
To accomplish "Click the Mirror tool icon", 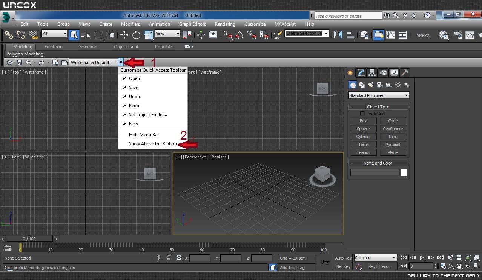I will [338, 35].
